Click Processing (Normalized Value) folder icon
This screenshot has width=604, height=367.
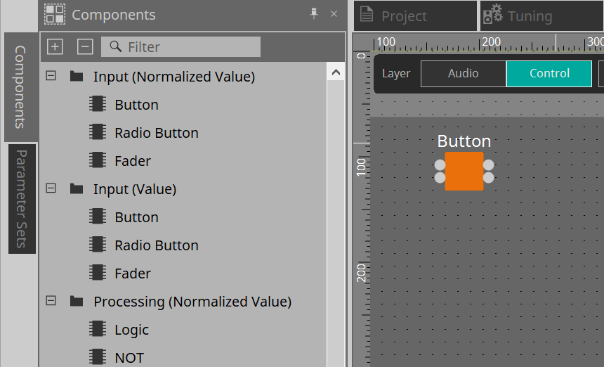coord(77,301)
